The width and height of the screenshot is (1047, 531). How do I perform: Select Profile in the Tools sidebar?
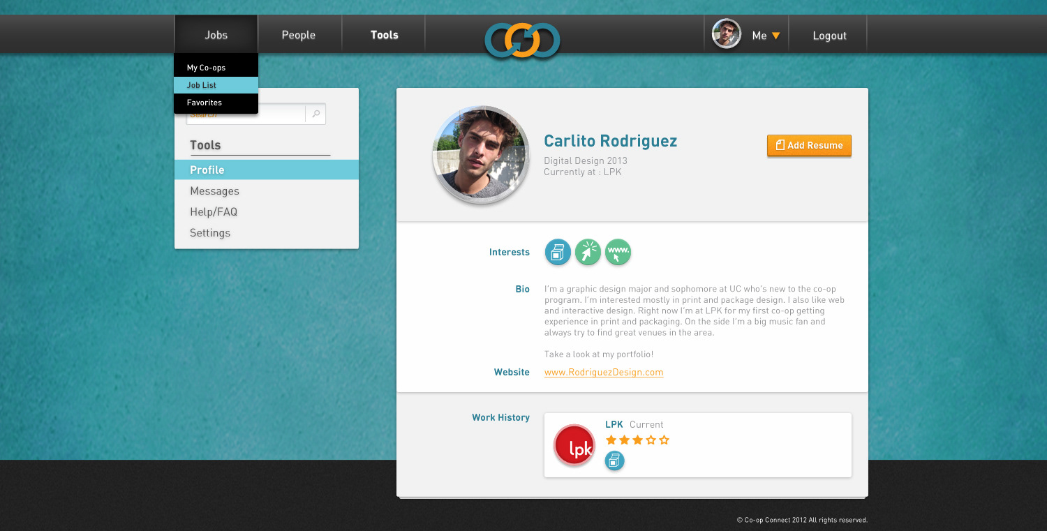[267, 170]
